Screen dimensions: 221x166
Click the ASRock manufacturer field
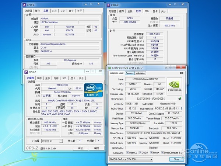(70, 18)
